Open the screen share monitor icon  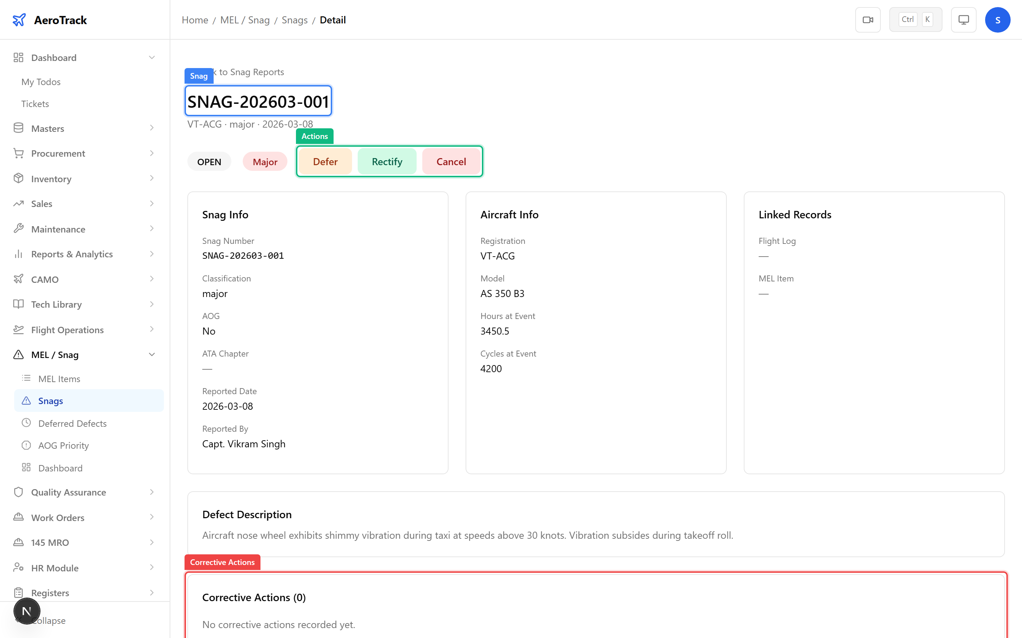963,19
